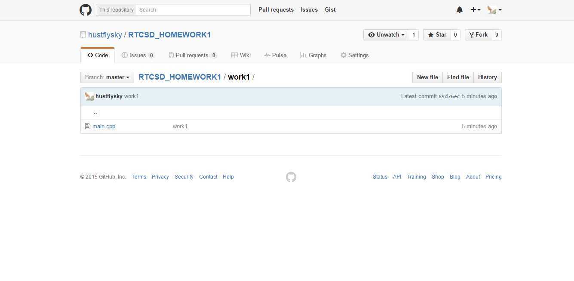The image size is (574, 281).
Task: Open Help footer link
Action: coord(228,177)
